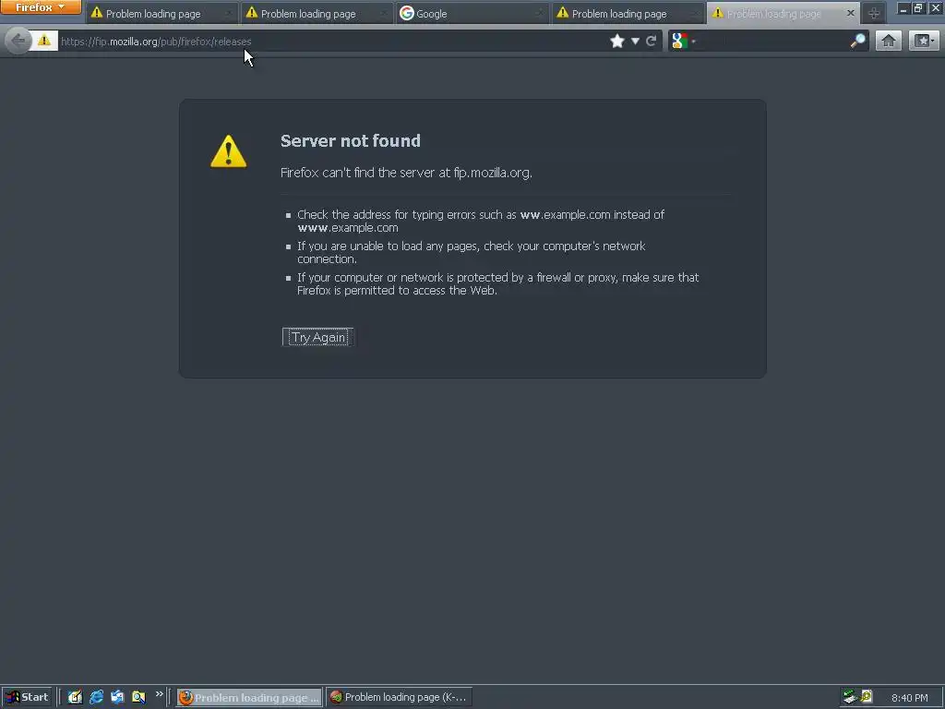Open the orange Firefox application menu
The image size is (945, 709).
click(x=41, y=7)
